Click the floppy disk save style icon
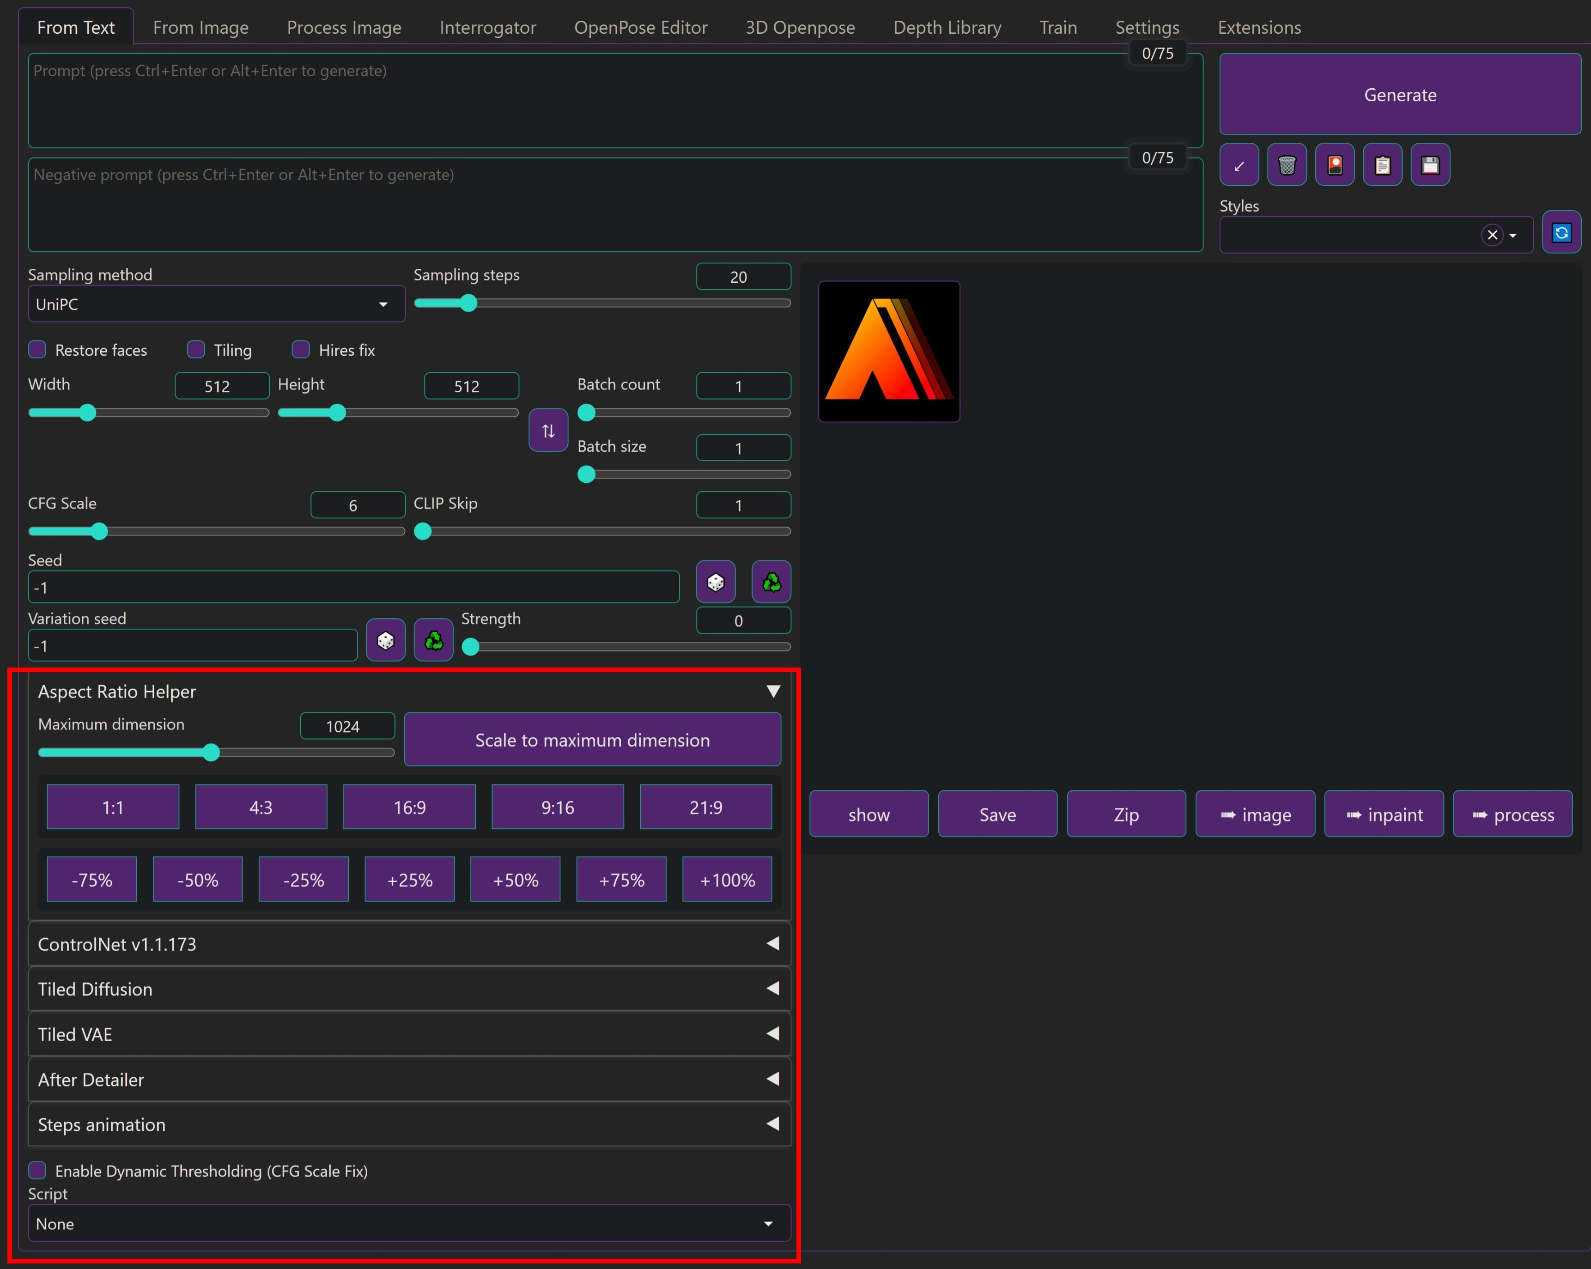This screenshot has width=1591, height=1269. pyautogui.click(x=1429, y=164)
